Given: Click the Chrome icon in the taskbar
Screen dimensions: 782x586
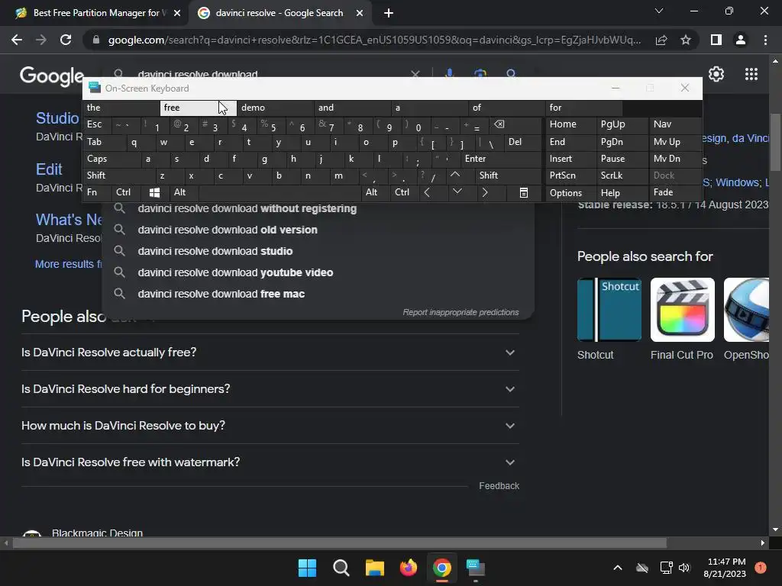Looking at the screenshot, I should (x=442, y=568).
